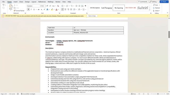The image size is (170, 95).
Task: Click the Paste clipboard icon
Action: 11,6
